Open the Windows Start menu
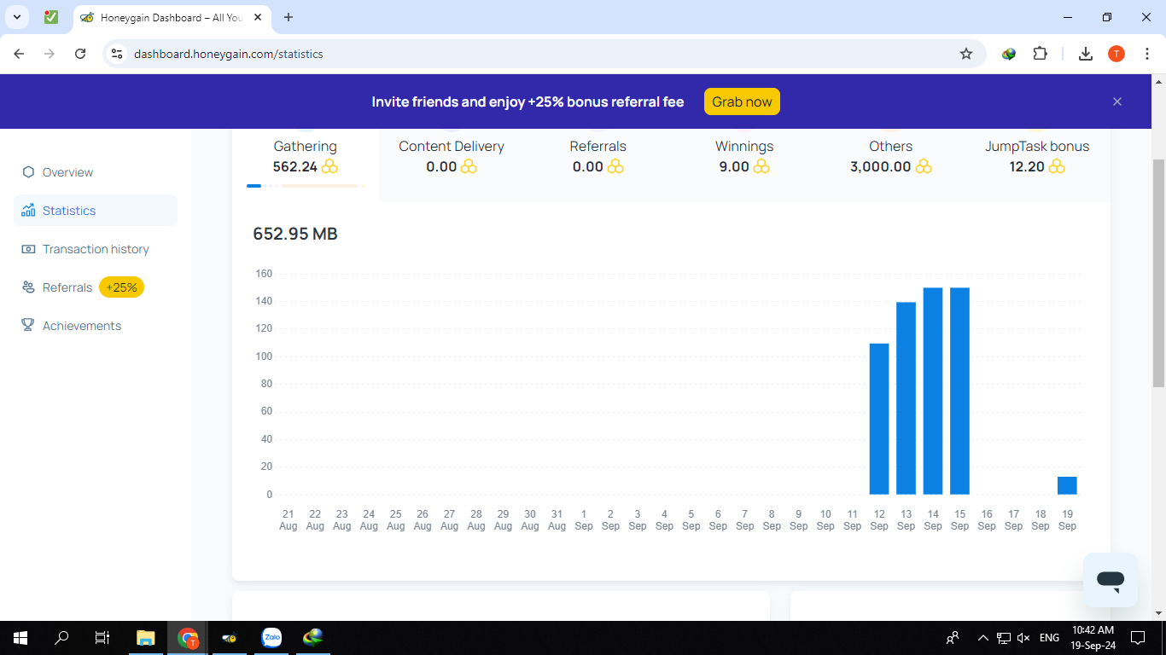The width and height of the screenshot is (1166, 655). [20, 638]
